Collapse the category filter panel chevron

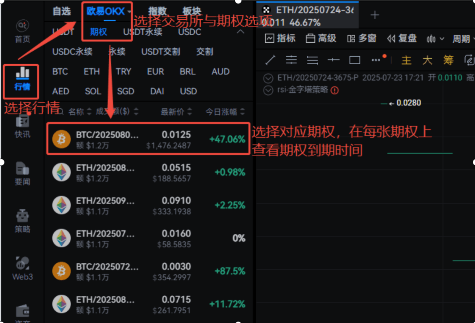point(241,32)
